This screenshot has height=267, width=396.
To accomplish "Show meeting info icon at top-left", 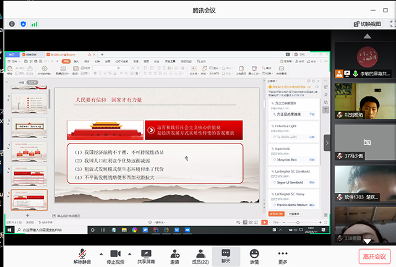I will pyautogui.click(x=11, y=24).
